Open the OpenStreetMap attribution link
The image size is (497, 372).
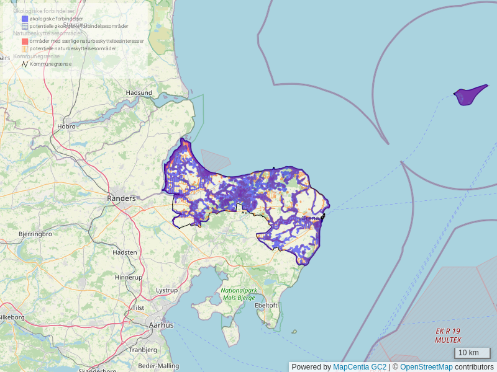426,367
